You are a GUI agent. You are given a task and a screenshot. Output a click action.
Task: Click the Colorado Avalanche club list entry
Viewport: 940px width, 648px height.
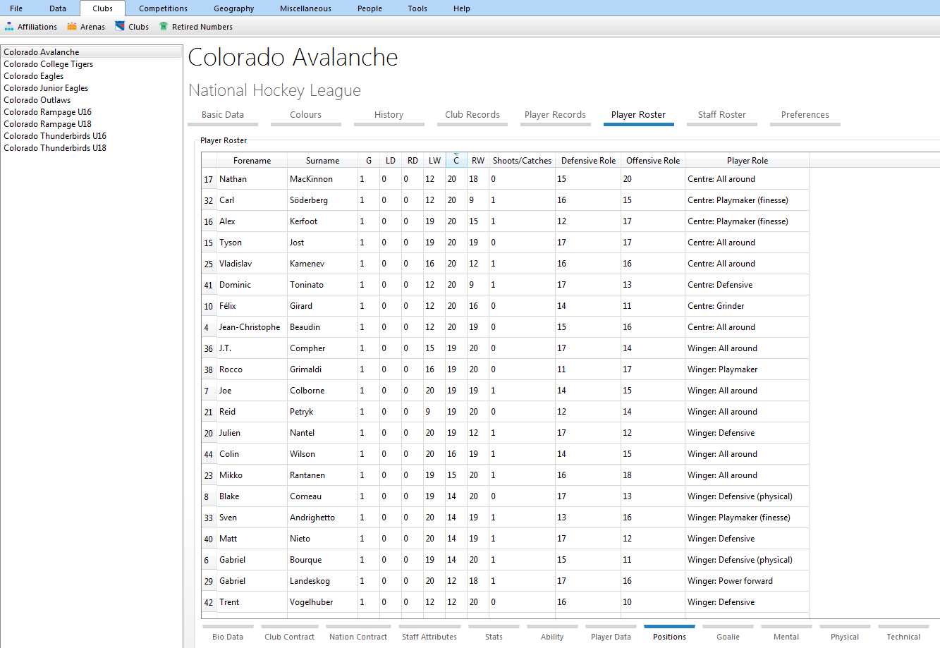[x=92, y=52]
